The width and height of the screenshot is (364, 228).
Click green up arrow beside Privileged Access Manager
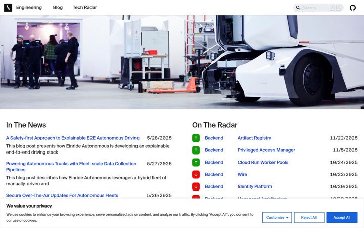click(196, 150)
